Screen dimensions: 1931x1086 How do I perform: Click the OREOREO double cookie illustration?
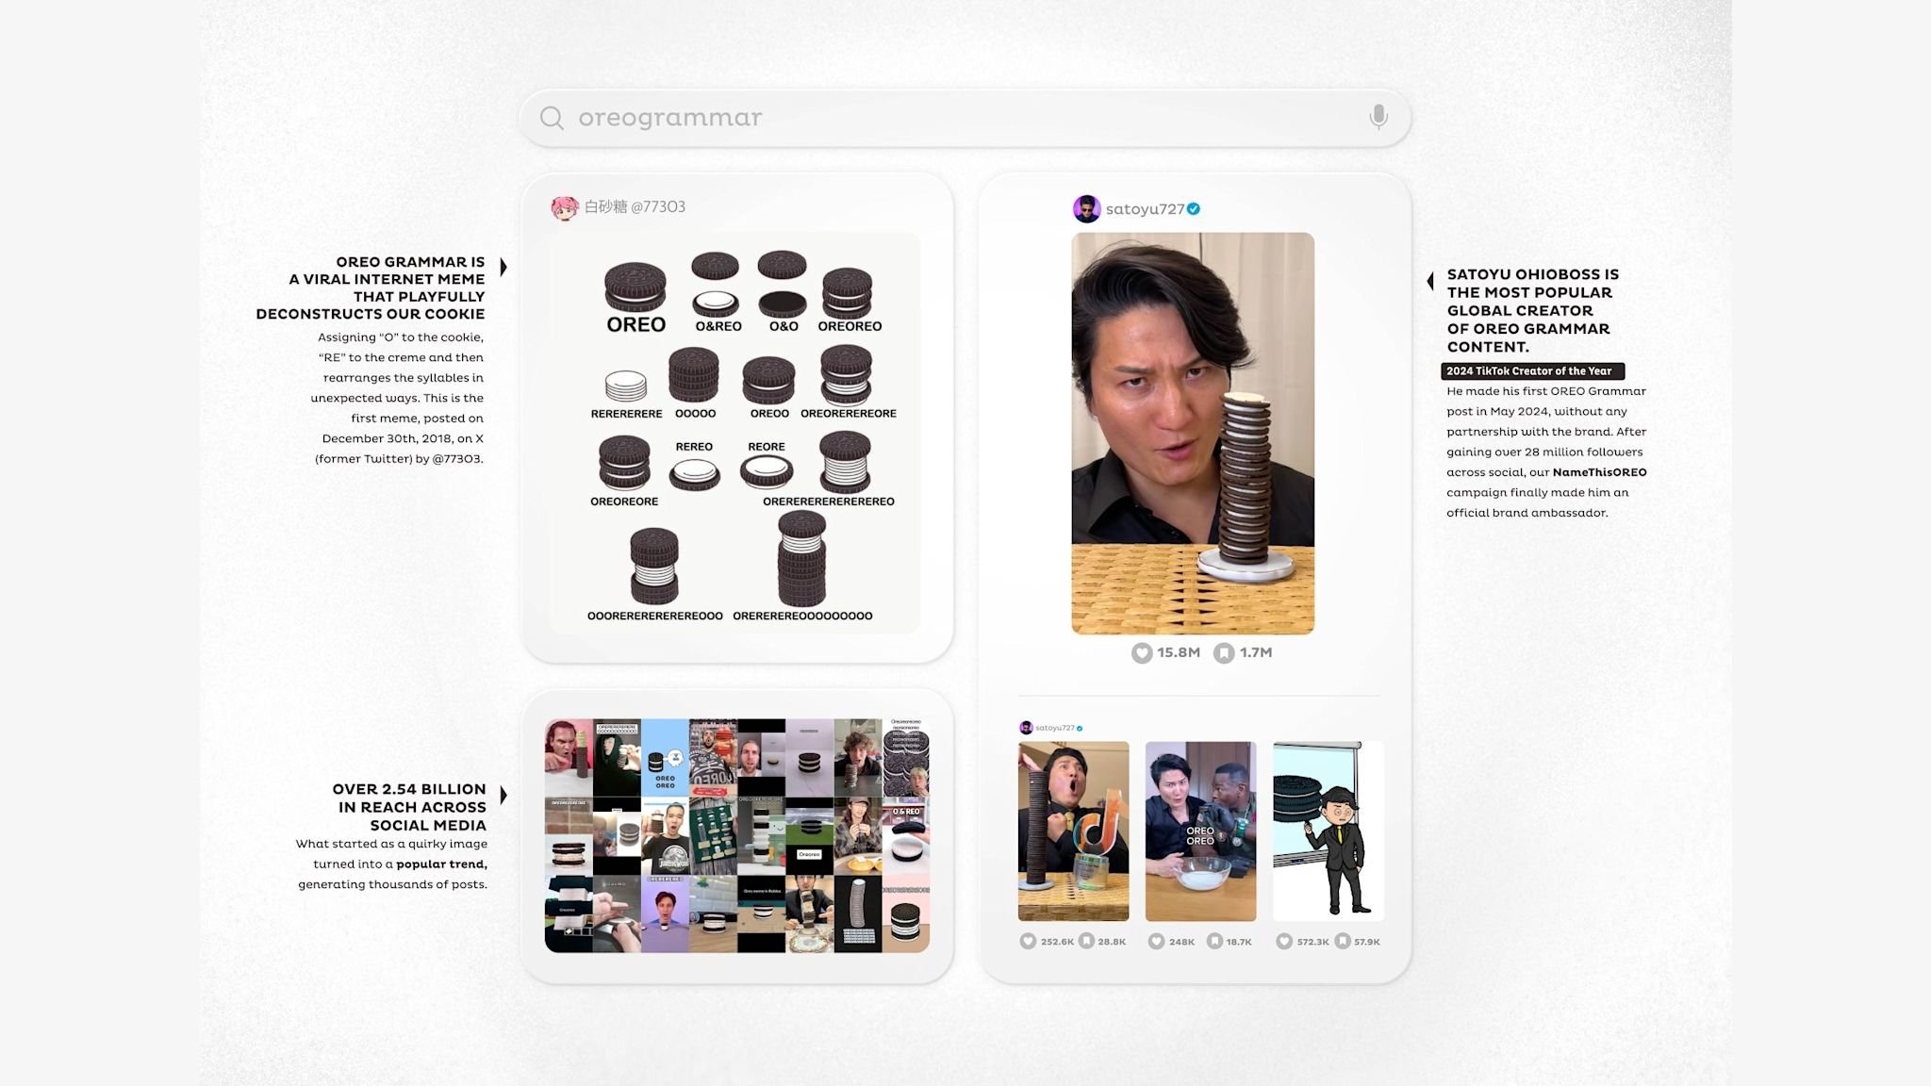click(847, 293)
